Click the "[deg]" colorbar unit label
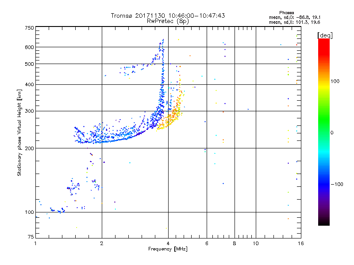This screenshot has height=265, width=354. point(325,35)
